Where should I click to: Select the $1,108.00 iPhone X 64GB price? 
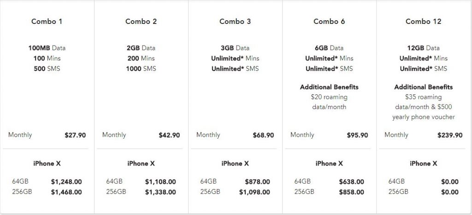[x=160, y=182]
